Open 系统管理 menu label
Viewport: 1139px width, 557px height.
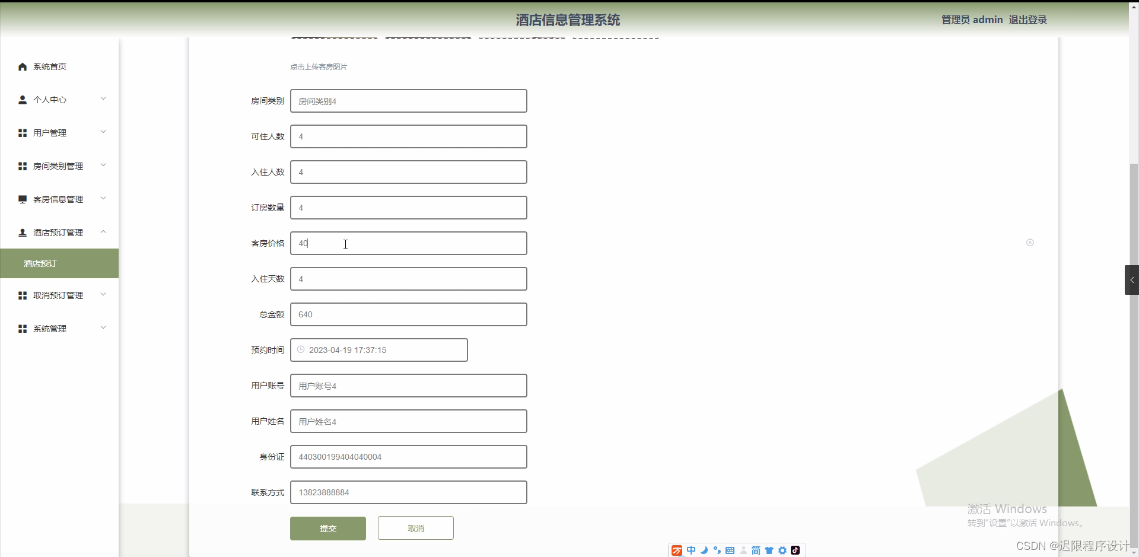pyautogui.click(x=50, y=329)
